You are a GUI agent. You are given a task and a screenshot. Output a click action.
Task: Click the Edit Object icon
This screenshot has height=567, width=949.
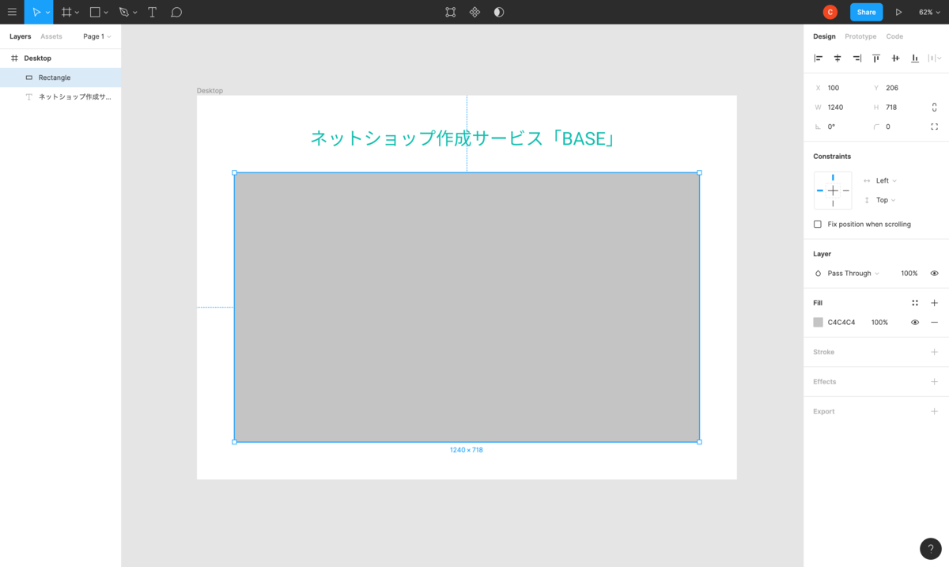450,12
